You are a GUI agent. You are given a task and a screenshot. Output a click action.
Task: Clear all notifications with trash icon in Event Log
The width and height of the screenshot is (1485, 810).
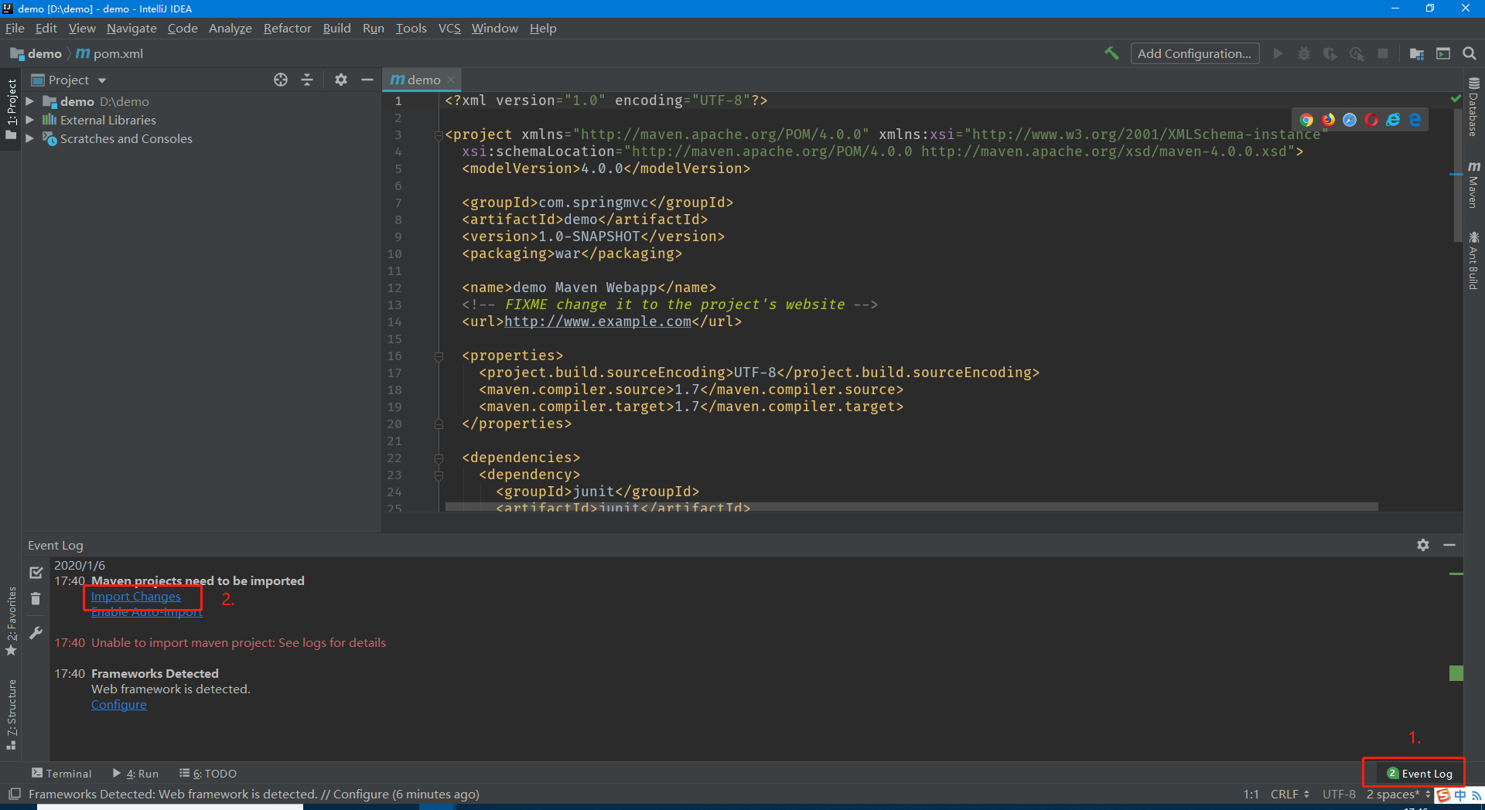35,598
